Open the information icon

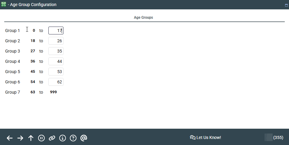pos(63,138)
